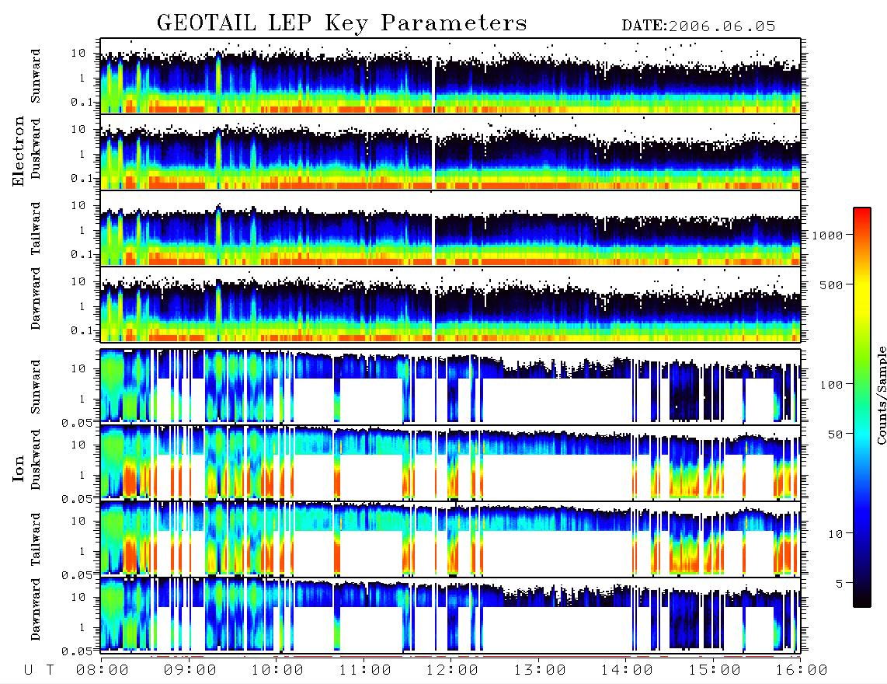Click the vertical Electron group label

(x=19, y=151)
